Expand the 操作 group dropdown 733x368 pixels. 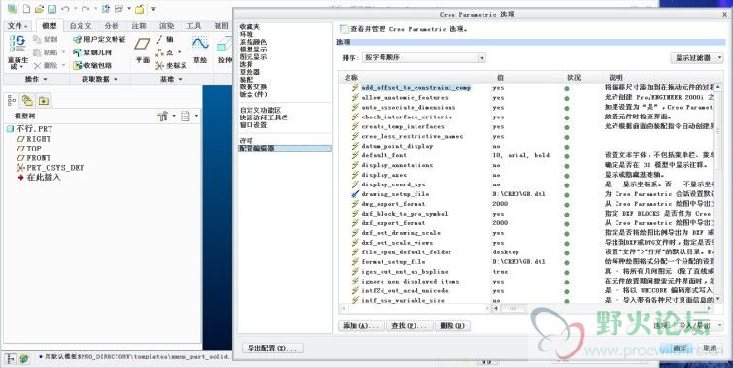[x=36, y=79]
